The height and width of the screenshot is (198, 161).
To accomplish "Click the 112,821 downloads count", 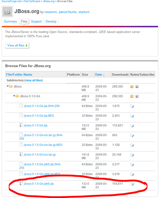I will (x=117, y=125).
